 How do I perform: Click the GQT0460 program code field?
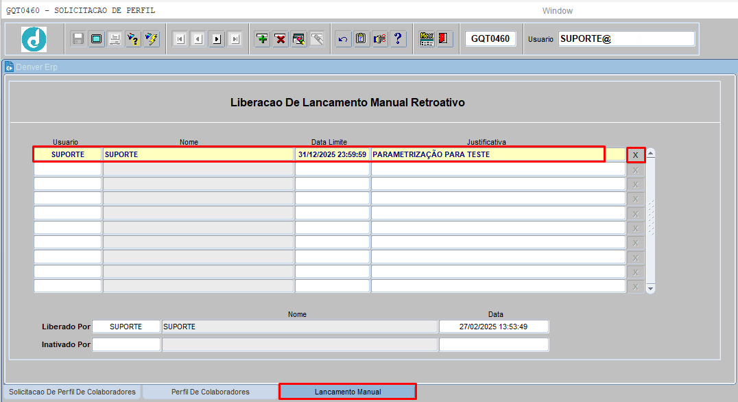pyautogui.click(x=490, y=38)
